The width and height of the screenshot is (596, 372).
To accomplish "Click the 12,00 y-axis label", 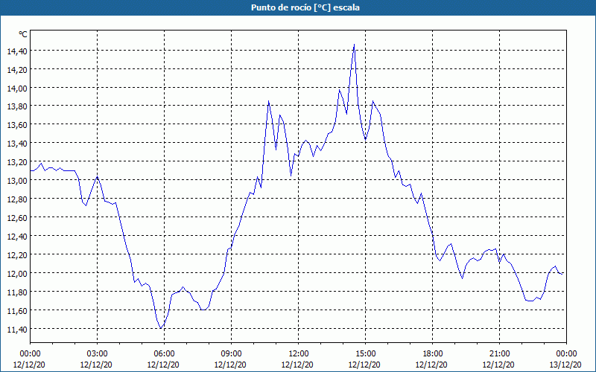I will click(17, 274).
